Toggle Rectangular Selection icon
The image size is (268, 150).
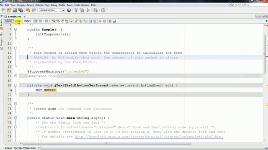tap(71, 21)
